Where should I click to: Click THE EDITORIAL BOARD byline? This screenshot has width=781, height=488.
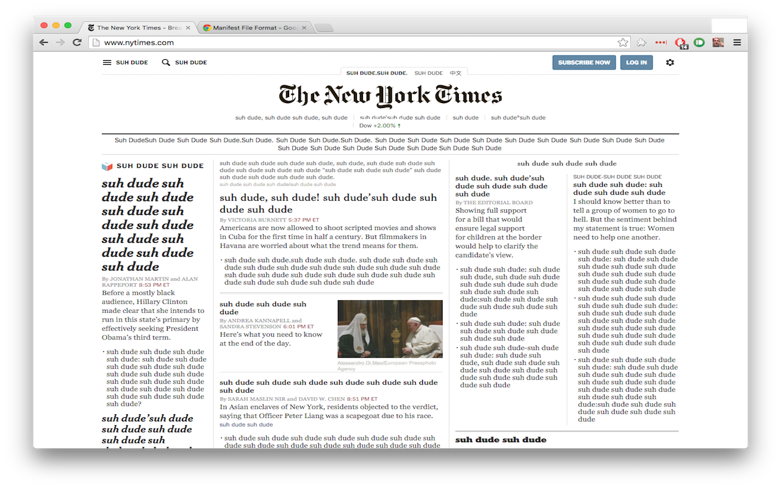click(498, 203)
